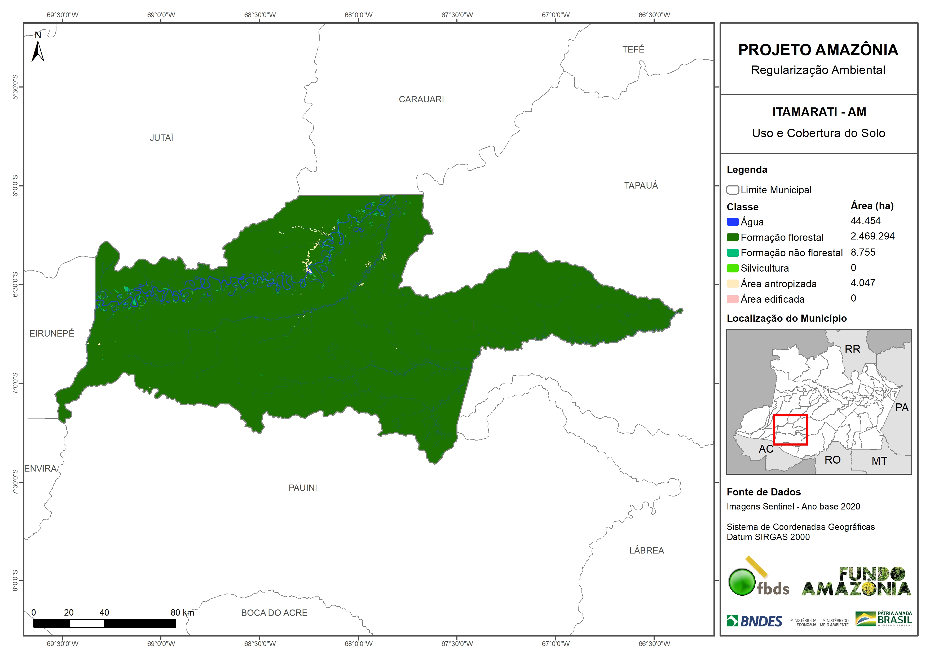This screenshot has width=930, height=658.
Task: Click the TAPAUÁ label on map
Action: pyautogui.click(x=641, y=186)
